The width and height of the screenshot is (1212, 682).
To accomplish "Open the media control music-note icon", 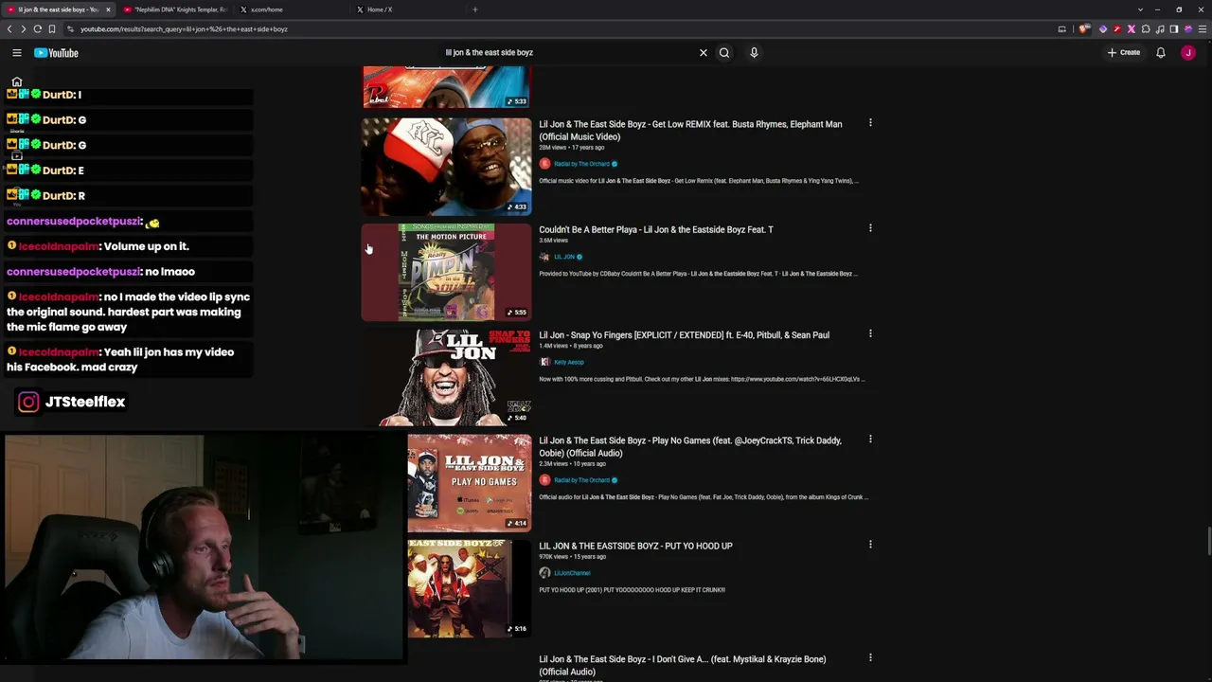I will [1160, 29].
